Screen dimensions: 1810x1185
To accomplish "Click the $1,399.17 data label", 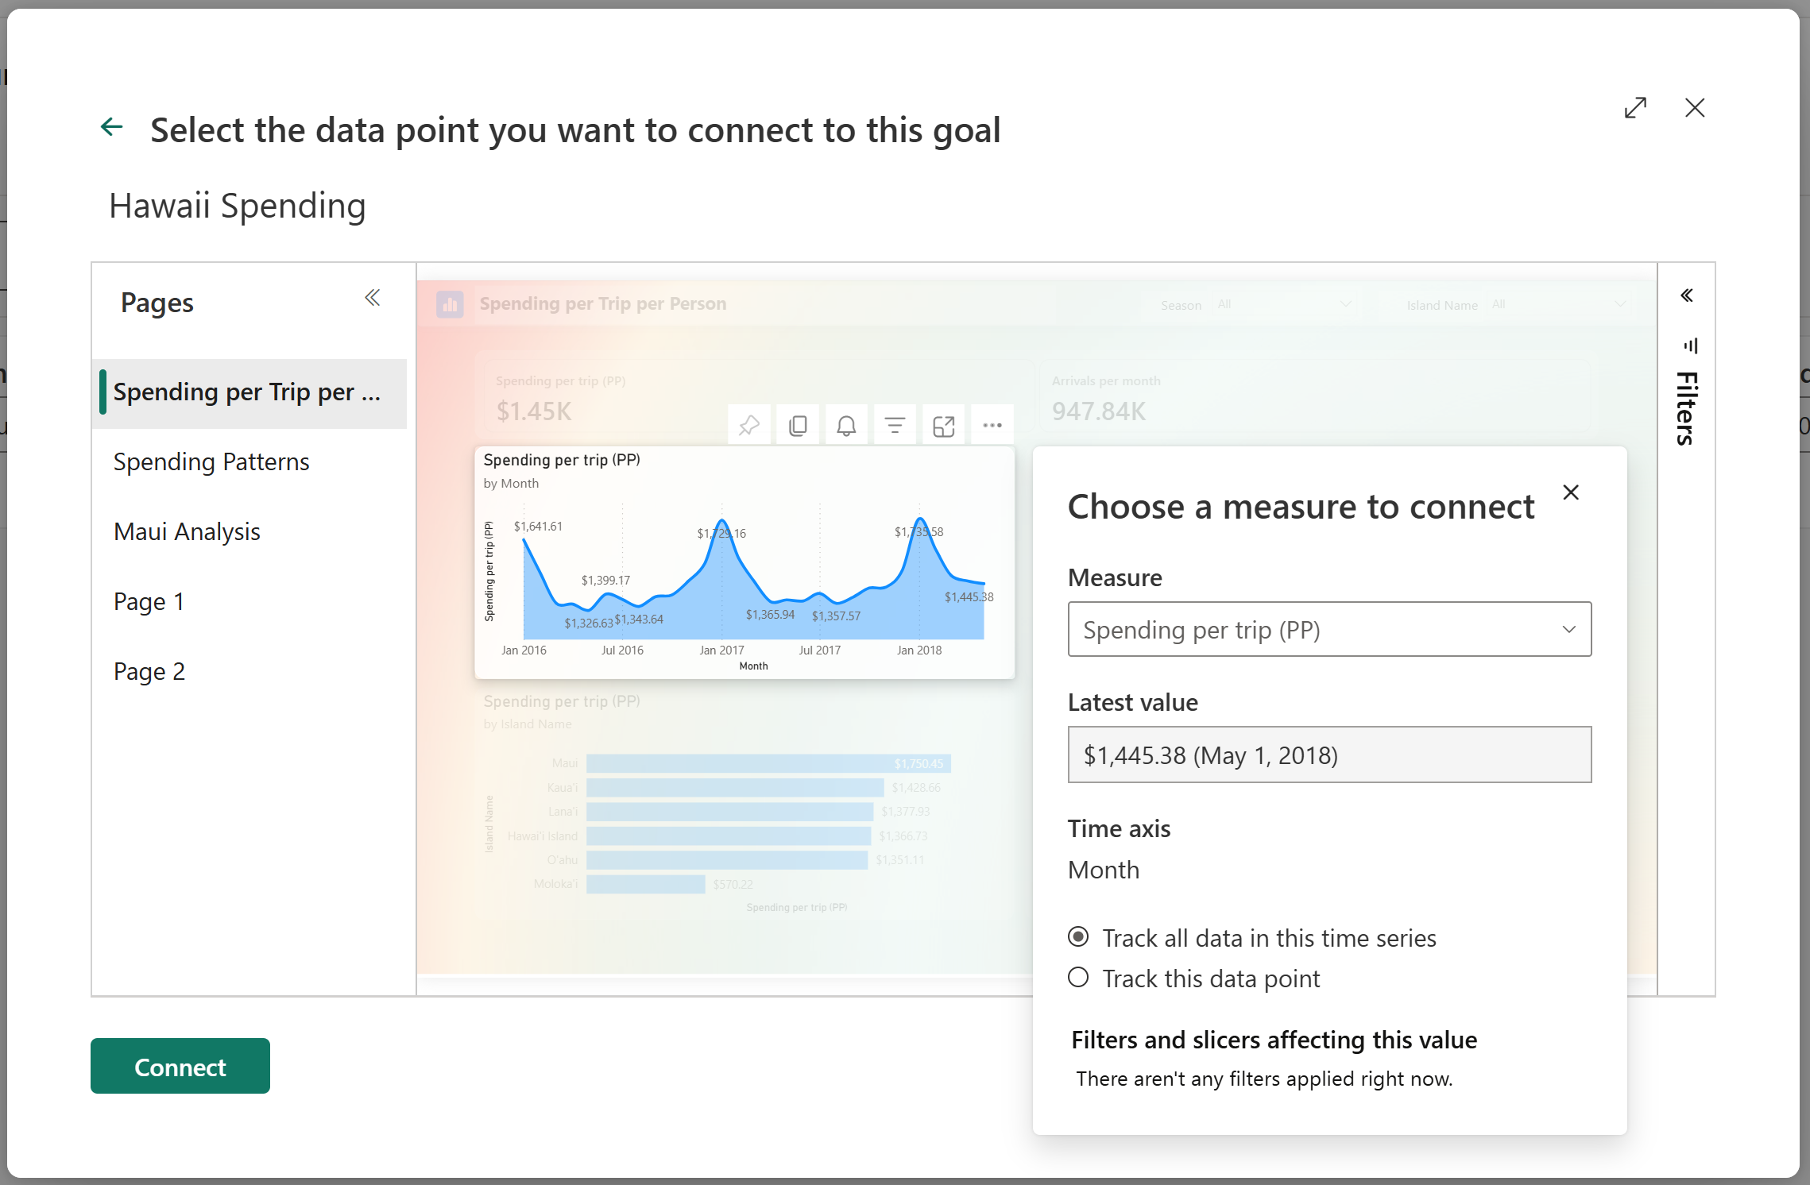I will [x=605, y=581].
